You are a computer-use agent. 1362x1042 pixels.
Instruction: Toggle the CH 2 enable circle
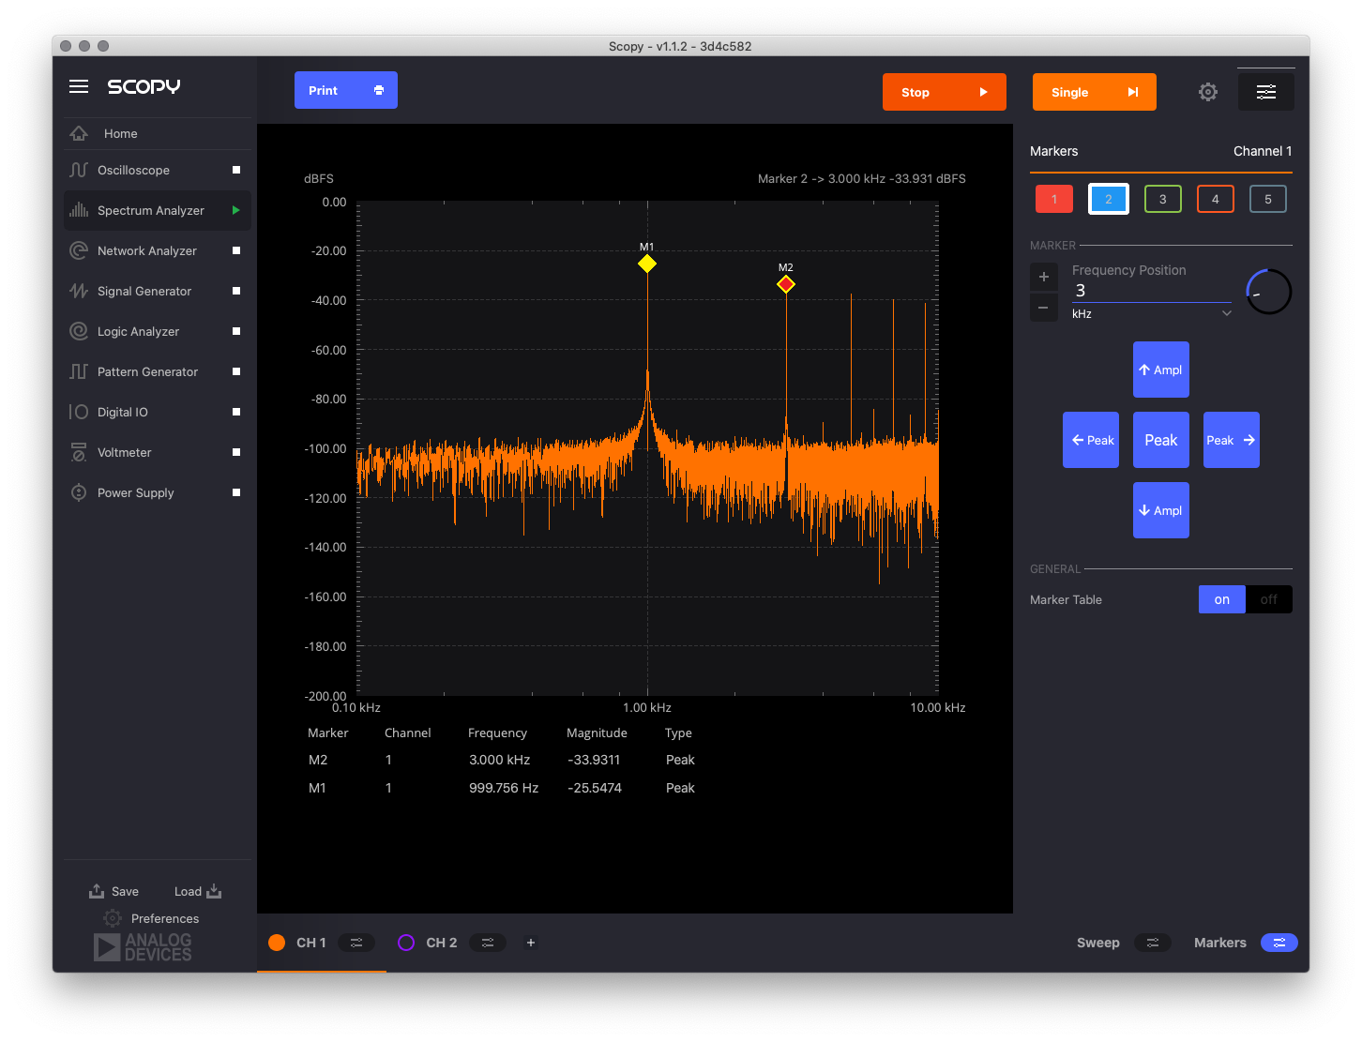click(406, 943)
